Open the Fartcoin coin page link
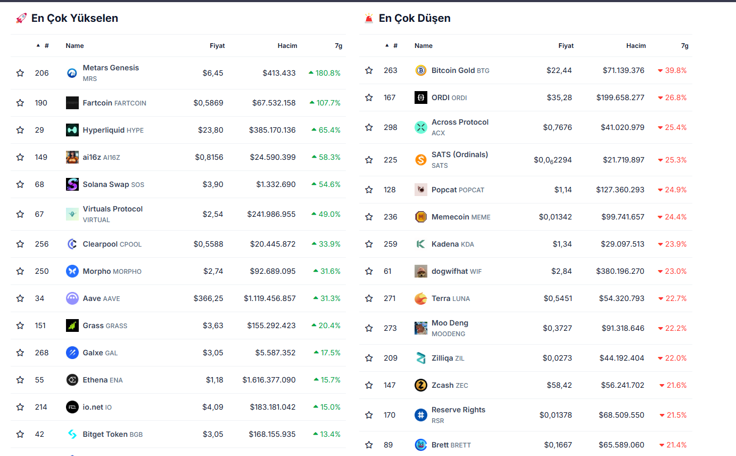This screenshot has width=736, height=456. click(x=114, y=103)
